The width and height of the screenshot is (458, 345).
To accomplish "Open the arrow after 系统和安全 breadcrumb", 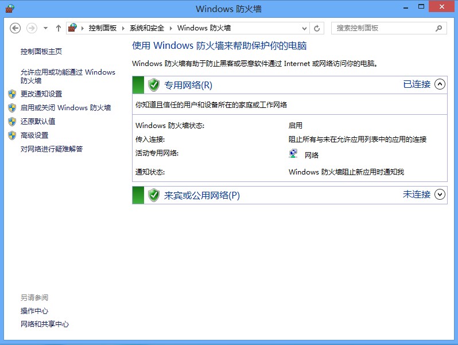I will (171, 28).
